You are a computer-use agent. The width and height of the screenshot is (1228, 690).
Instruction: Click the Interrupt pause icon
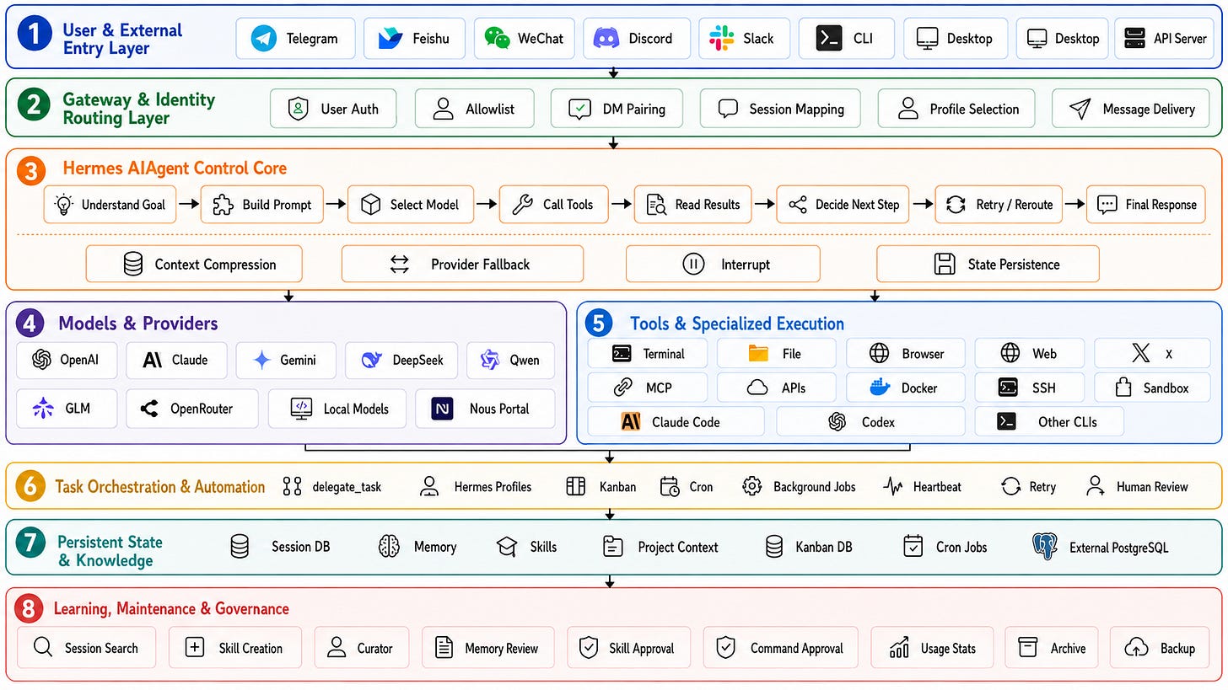click(x=693, y=265)
